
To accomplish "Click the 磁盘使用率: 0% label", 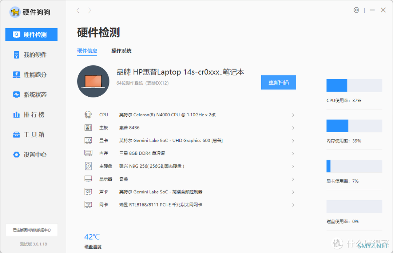I will 342,221.
